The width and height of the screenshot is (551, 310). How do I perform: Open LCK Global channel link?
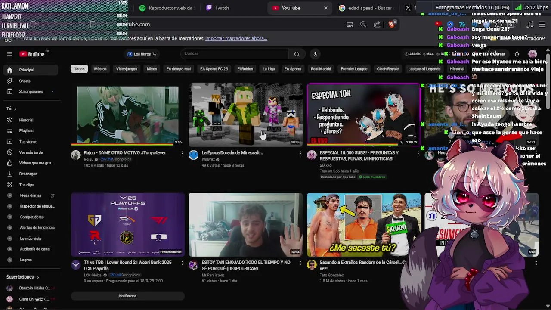pyautogui.click(x=93, y=275)
